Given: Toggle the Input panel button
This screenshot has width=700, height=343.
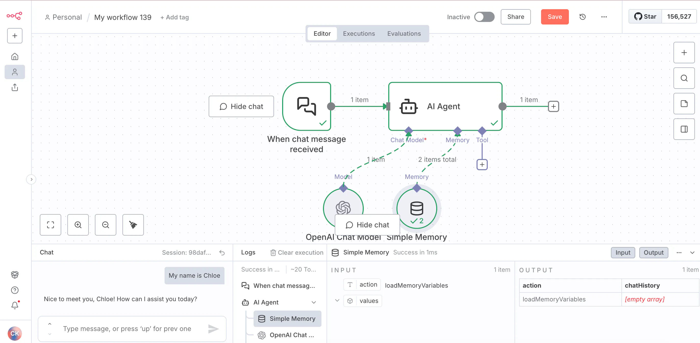Looking at the screenshot, I should pyautogui.click(x=623, y=252).
